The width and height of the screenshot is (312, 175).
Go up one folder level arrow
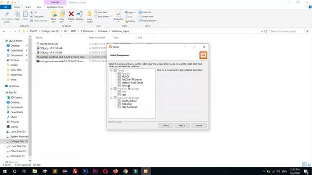coord(19,31)
